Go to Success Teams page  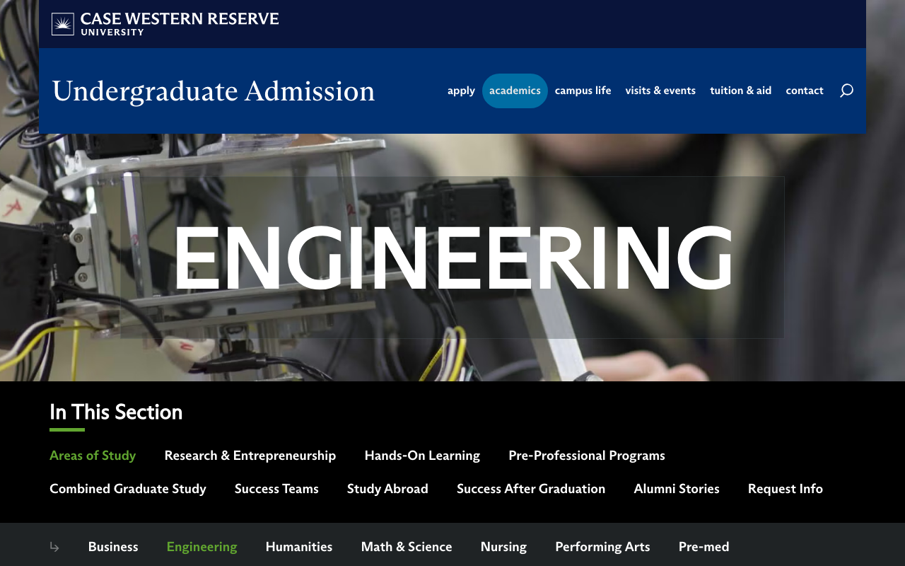[276, 489]
